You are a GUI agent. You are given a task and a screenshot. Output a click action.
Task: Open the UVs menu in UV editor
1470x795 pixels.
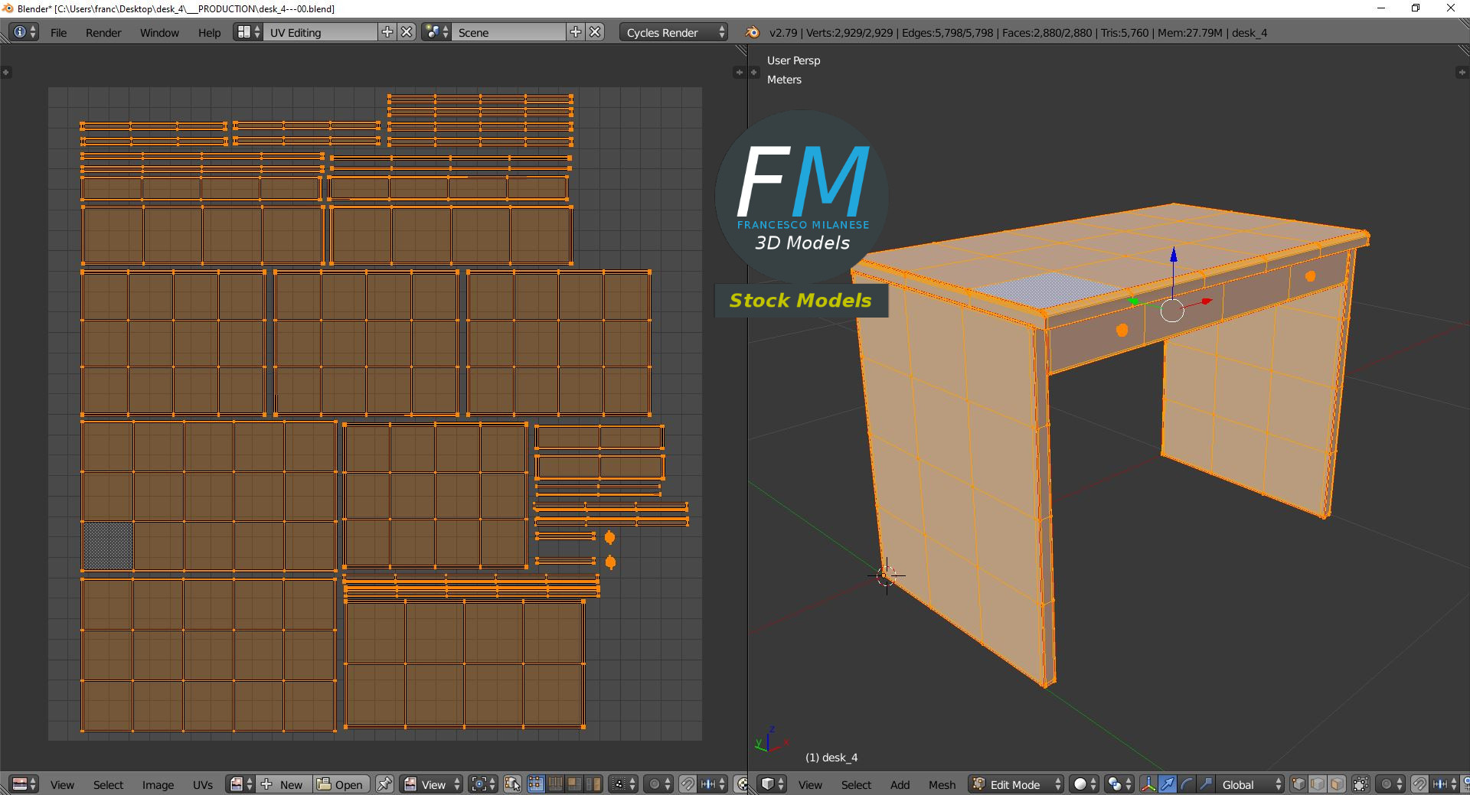click(203, 785)
